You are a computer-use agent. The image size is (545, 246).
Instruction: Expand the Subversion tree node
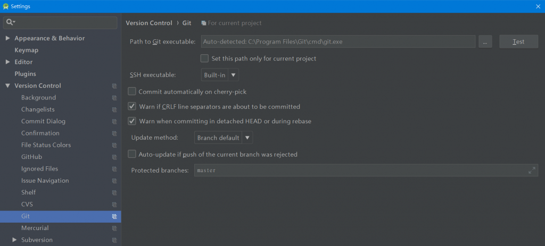[14, 240]
